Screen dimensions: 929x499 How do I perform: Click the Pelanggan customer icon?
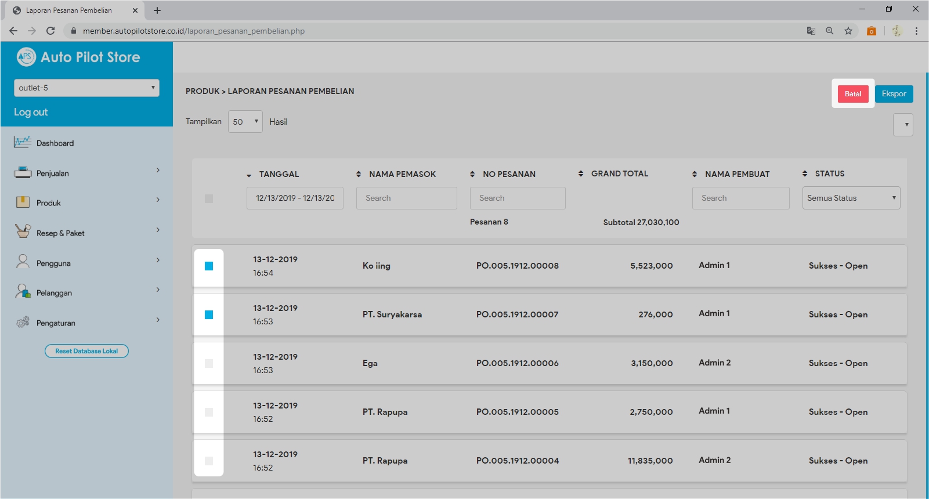[23, 291]
